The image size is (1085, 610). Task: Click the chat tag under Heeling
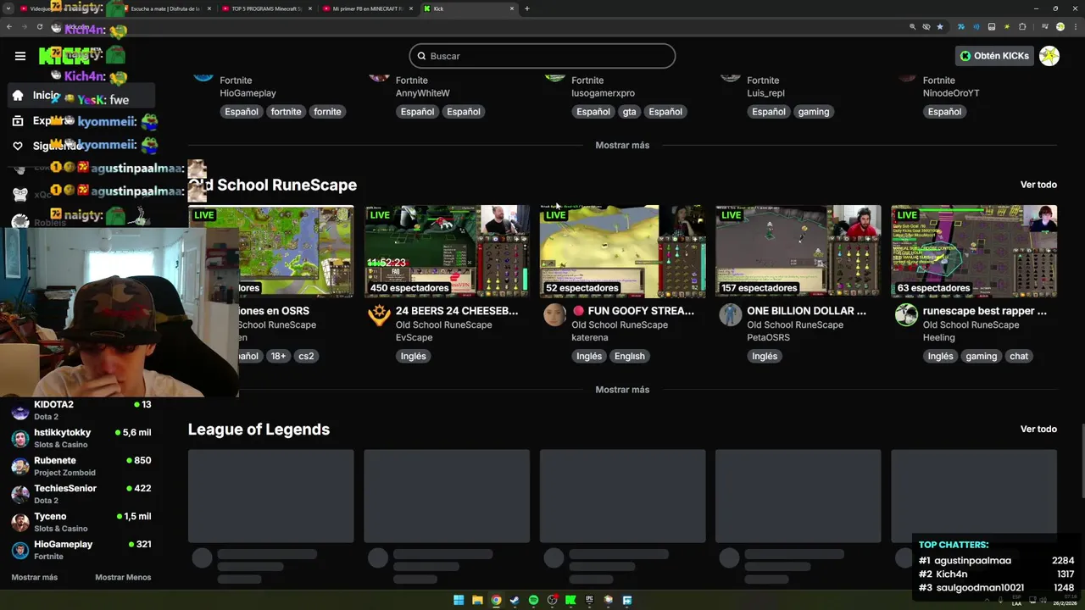point(1019,356)
